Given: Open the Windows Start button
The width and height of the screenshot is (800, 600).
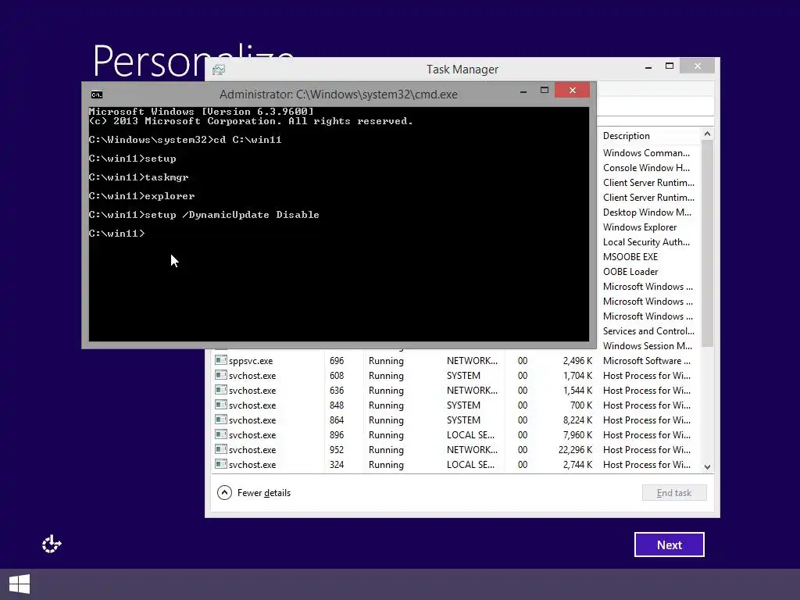Looking at the screenshot, I should (x=20, y=584).
